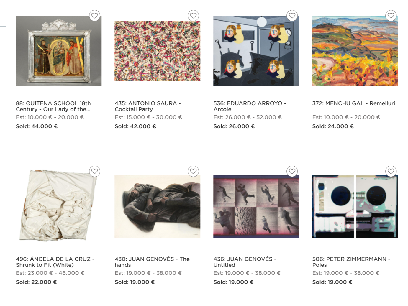View the Arcole painting image
The height and width of the screenshot is (306, 408).
click(x=256, y=51)
